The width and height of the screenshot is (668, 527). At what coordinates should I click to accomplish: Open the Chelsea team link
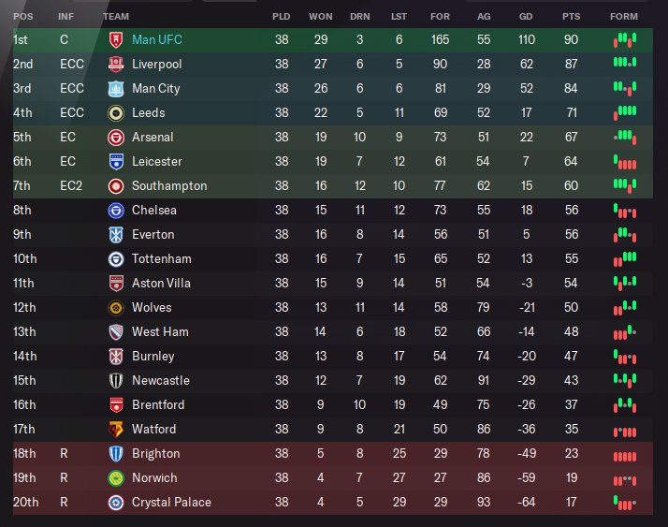pyautogui.click(x=153, y=210)
